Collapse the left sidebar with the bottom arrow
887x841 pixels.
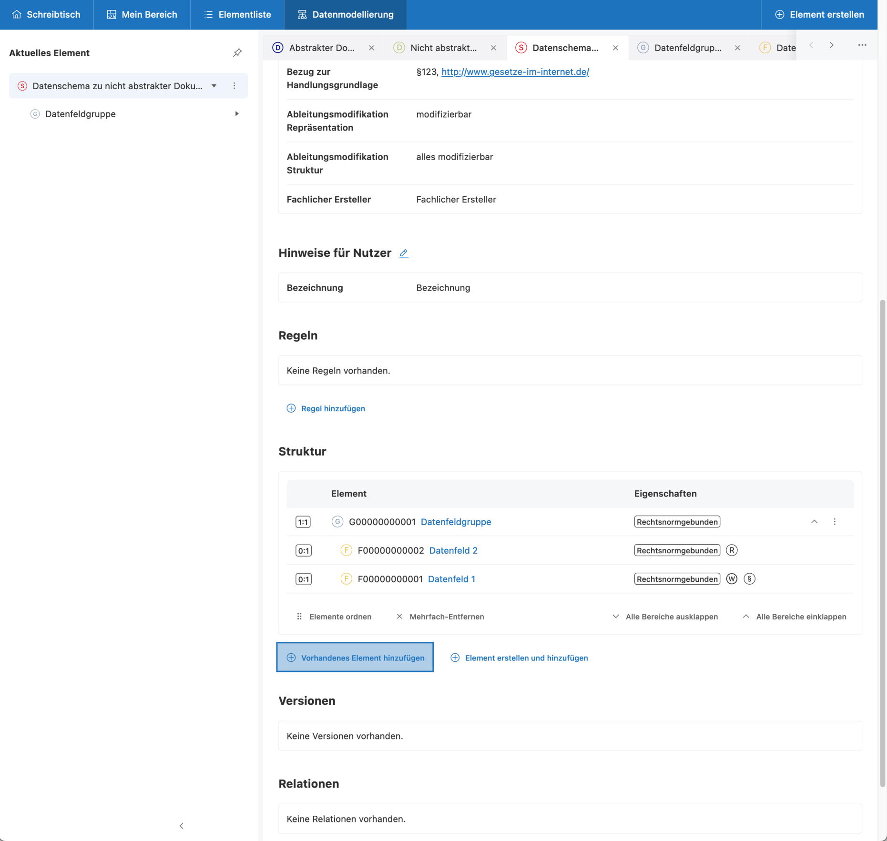coord(182,826)
